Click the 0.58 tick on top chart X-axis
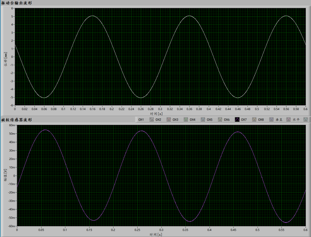 click(x=296, y=109)
